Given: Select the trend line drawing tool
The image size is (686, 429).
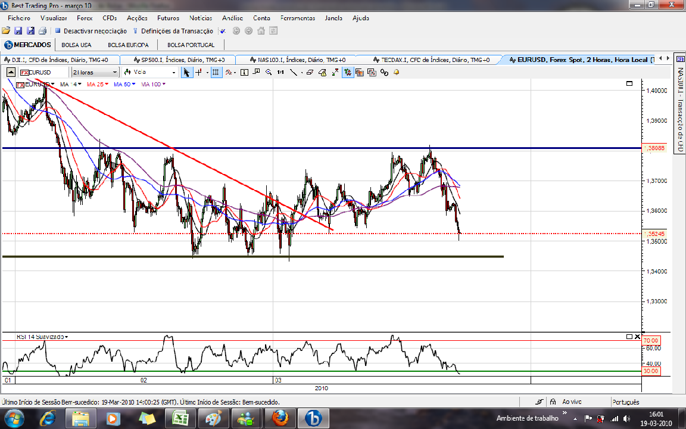Looking at the screenshot, I should [x=293, y=73].
